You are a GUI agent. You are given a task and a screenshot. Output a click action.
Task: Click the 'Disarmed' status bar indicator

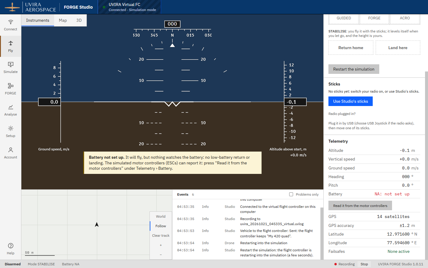[x=13, y=264]
